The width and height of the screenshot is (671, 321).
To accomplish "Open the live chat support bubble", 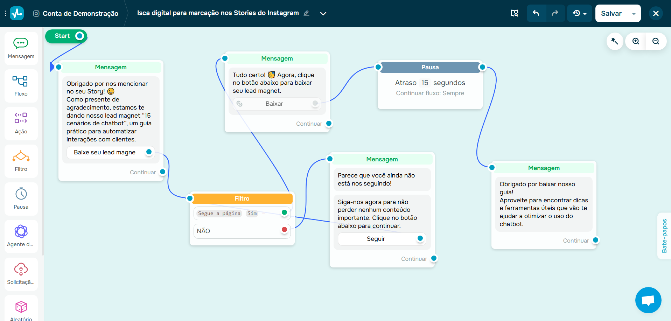I will [648, 300].
